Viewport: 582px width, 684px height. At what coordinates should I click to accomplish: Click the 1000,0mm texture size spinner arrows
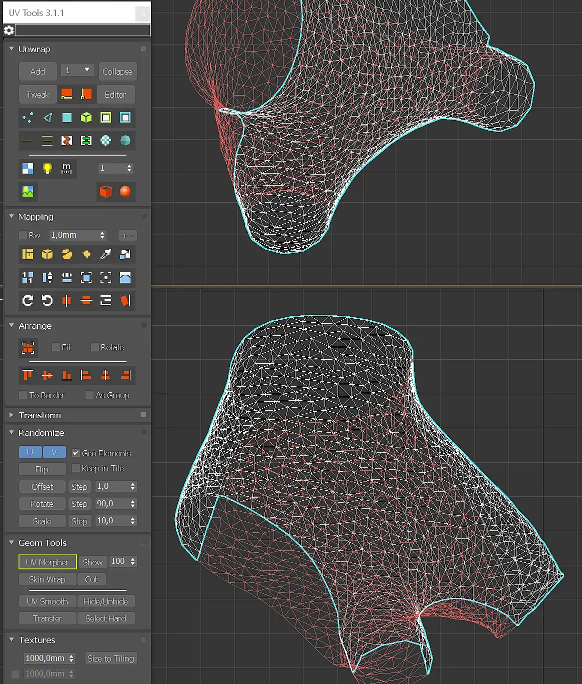[71, 658]
